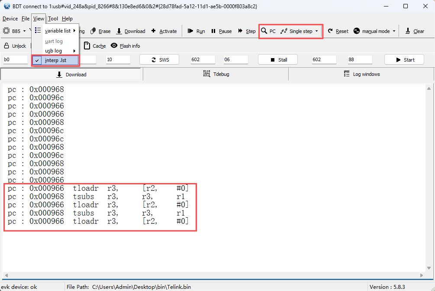435x291 pixels.
Task: Click the evk device: ok status
Action: coord(19,287)
